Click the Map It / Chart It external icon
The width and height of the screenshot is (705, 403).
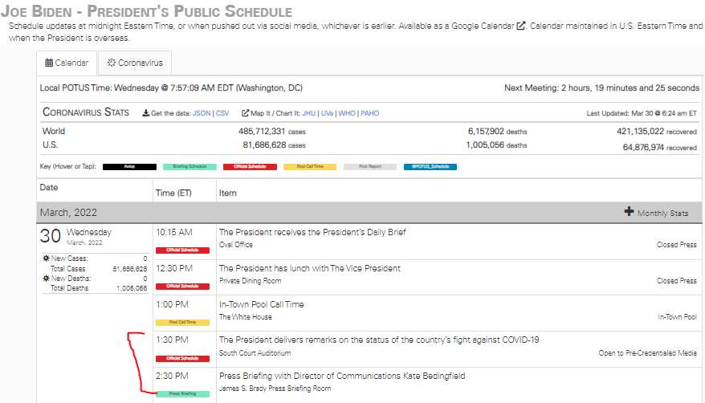click(x=245, y=113)
